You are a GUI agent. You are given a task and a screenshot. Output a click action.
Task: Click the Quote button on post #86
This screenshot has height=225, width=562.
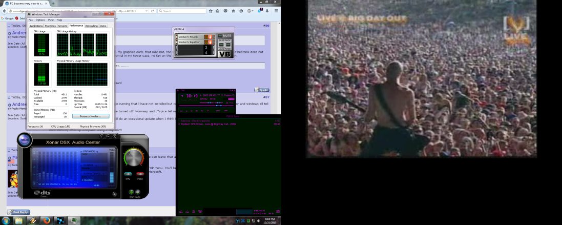point(262,90)
